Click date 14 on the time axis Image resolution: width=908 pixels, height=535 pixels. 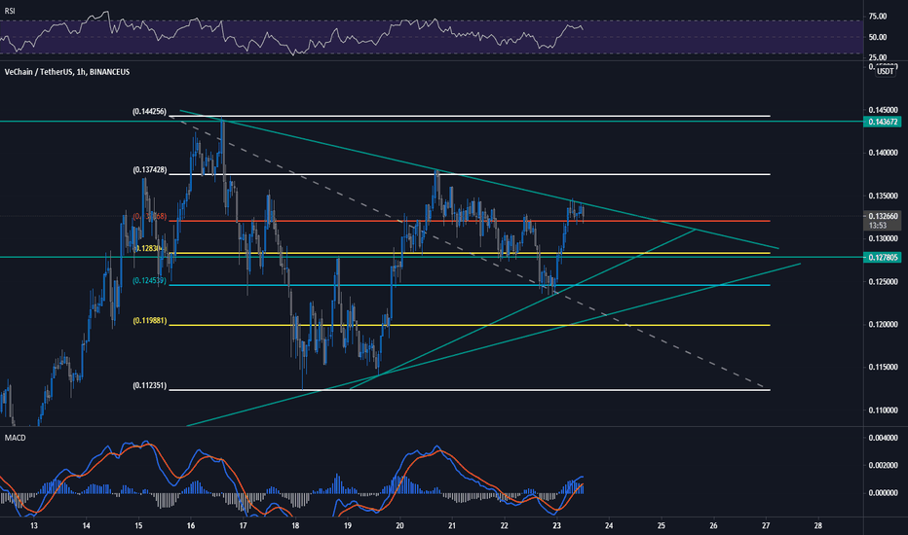point(87,525)
